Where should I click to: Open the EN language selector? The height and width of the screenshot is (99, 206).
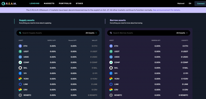[x=190, y=3]
